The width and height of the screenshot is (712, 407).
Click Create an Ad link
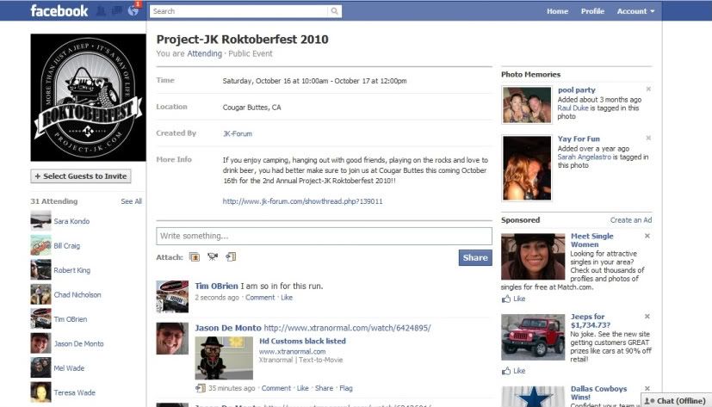(x=631, y=220)
